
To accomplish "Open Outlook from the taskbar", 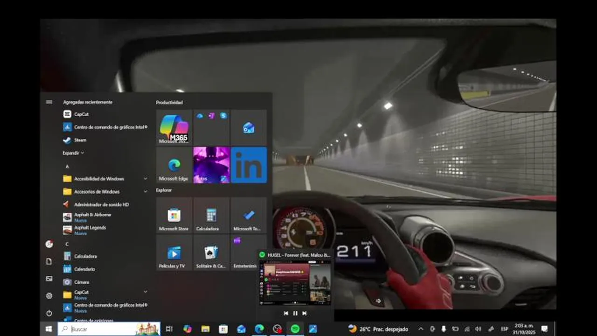I will point(241,329).
